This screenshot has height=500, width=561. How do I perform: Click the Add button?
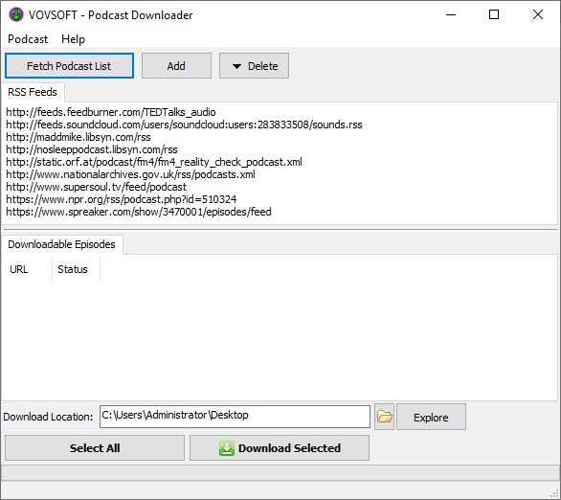176,66
